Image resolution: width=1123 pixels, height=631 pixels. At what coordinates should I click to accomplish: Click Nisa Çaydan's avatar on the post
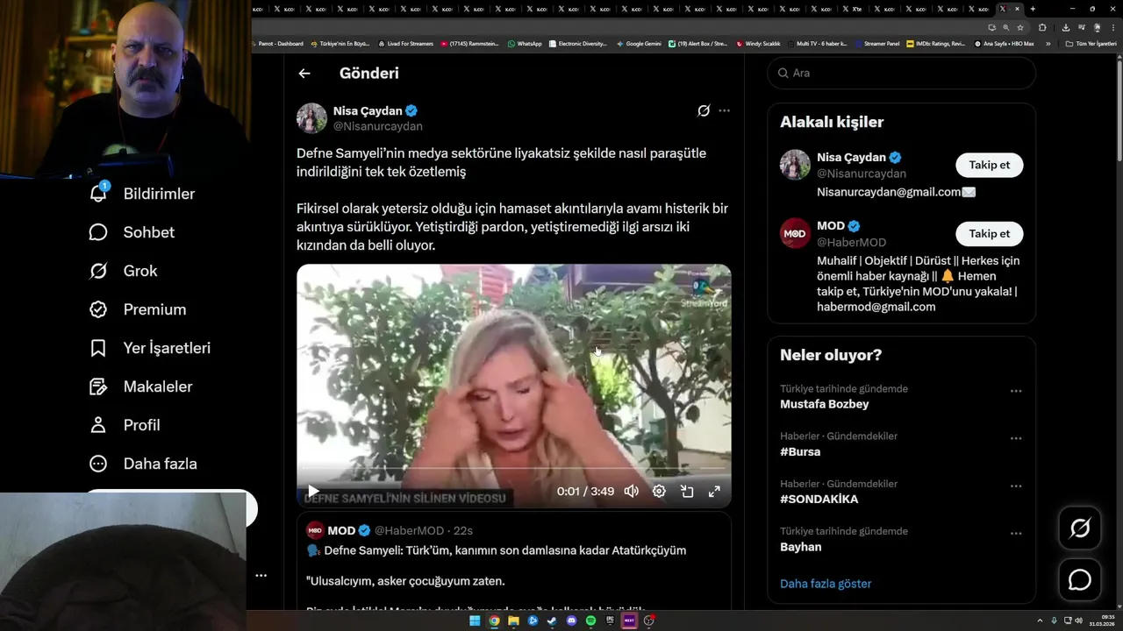[x=311, y=118]
